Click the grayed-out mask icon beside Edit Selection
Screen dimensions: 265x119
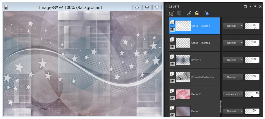[x=179, y=14]
